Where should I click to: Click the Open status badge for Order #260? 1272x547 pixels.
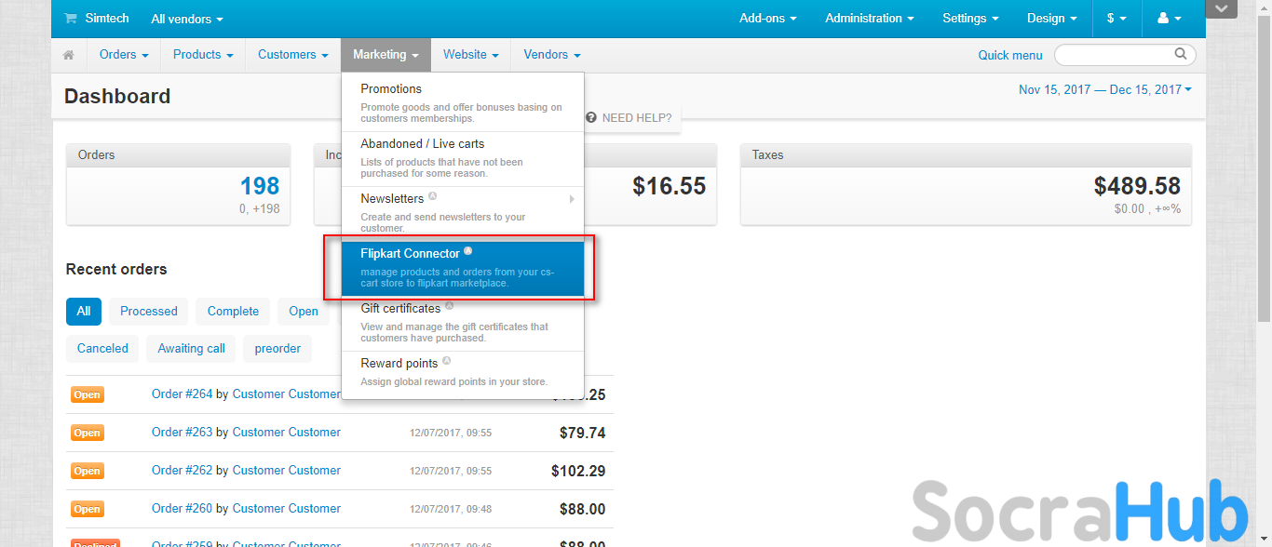(x=88, y=509)
